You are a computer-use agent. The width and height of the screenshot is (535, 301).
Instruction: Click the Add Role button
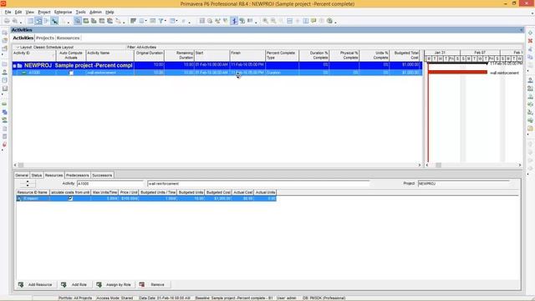pos(74,284)
